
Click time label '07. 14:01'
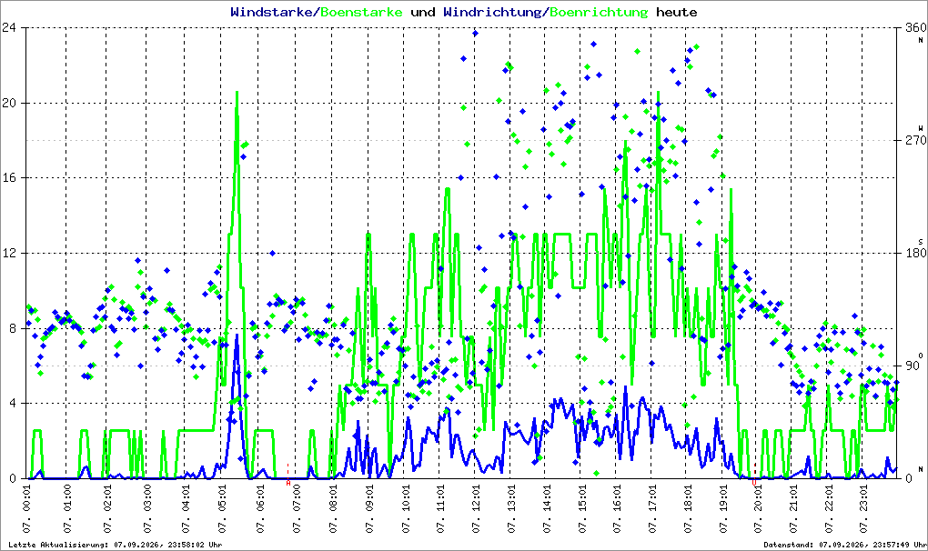pyautogui.click(x=547, y=509)
